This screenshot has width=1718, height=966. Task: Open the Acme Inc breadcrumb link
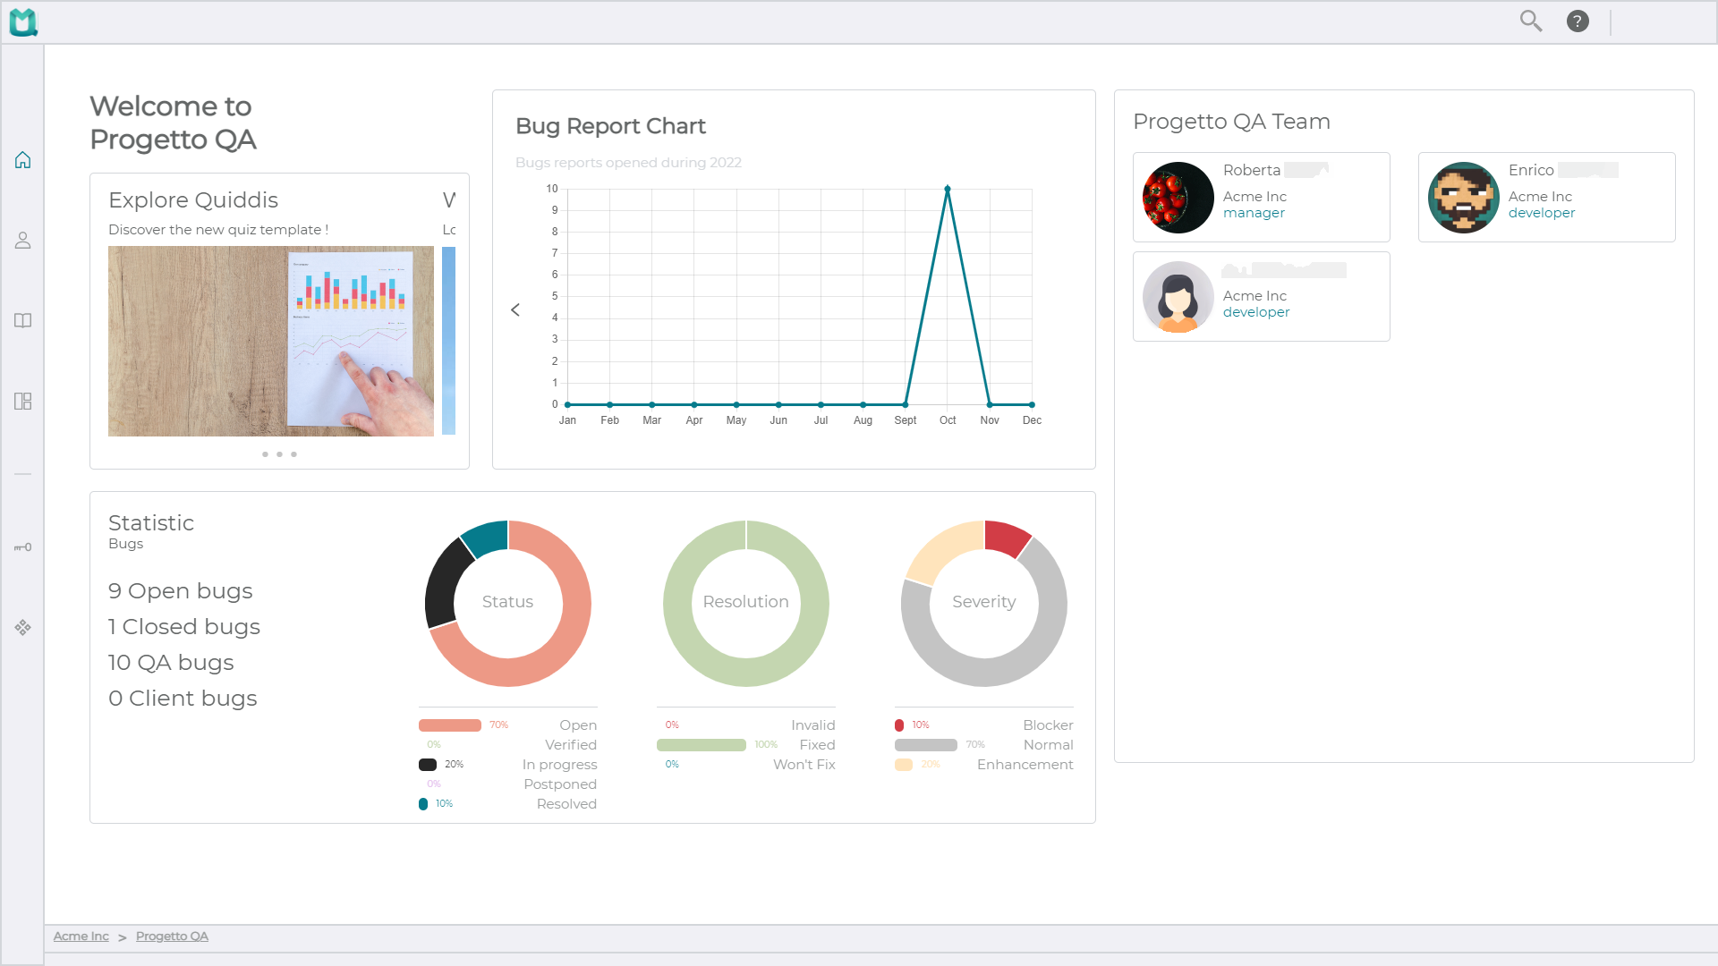tap(81, 936)
